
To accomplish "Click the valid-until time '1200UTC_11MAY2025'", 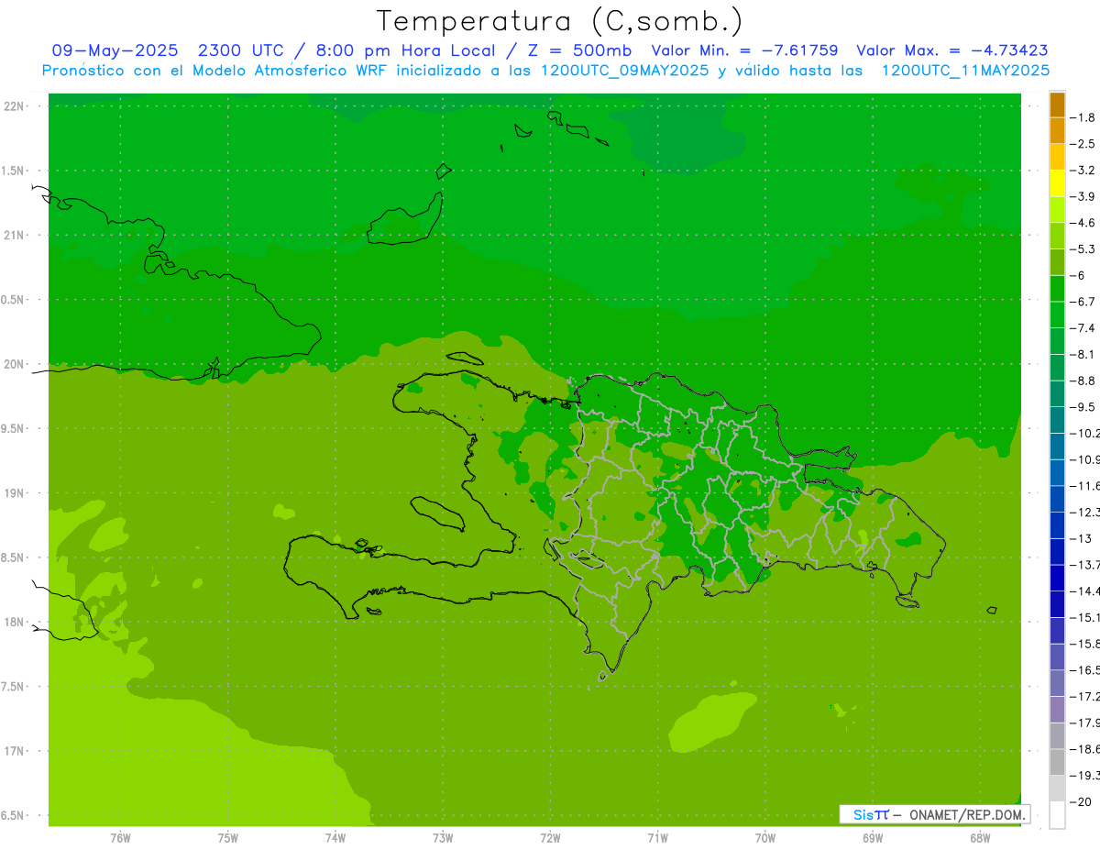I will point(966,71).
